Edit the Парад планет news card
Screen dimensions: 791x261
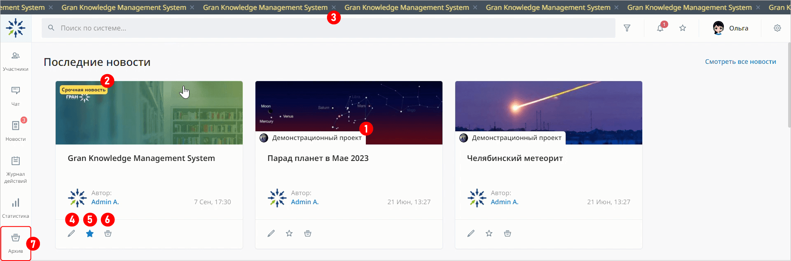pyautogui.click(x=271, y=233)
